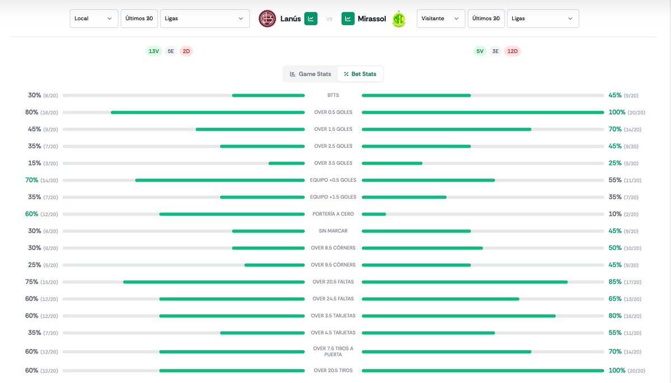Click the PORTERÍA A CERO label
This screenshot has height=383, width=671.
(x=333, y=214)
